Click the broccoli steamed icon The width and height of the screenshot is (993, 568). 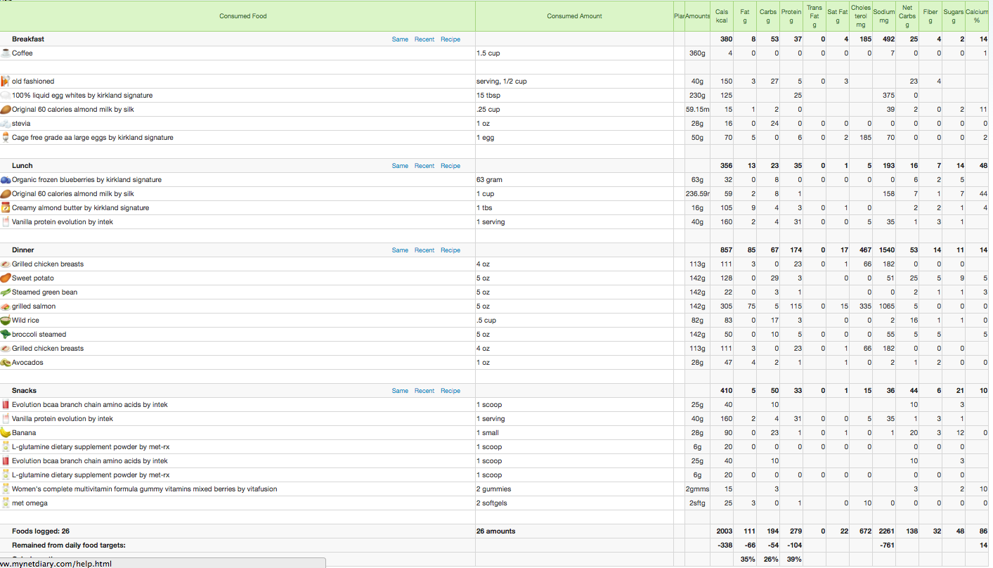pyautogui.click(x=6, y=335)
